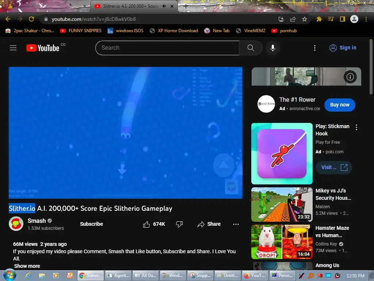Screen dimensions: 374x281
Task: Click the ad info circle icon
Action: (350, 77)
